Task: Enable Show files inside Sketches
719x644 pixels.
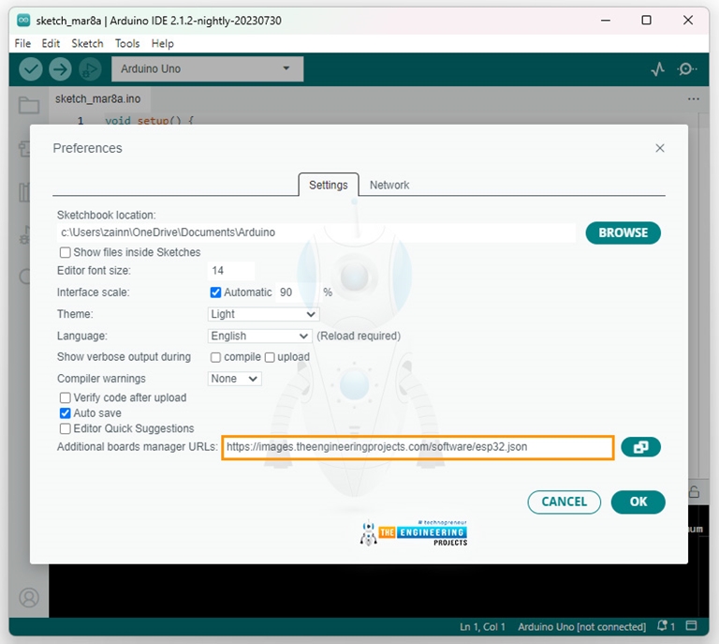Action: 66,252
